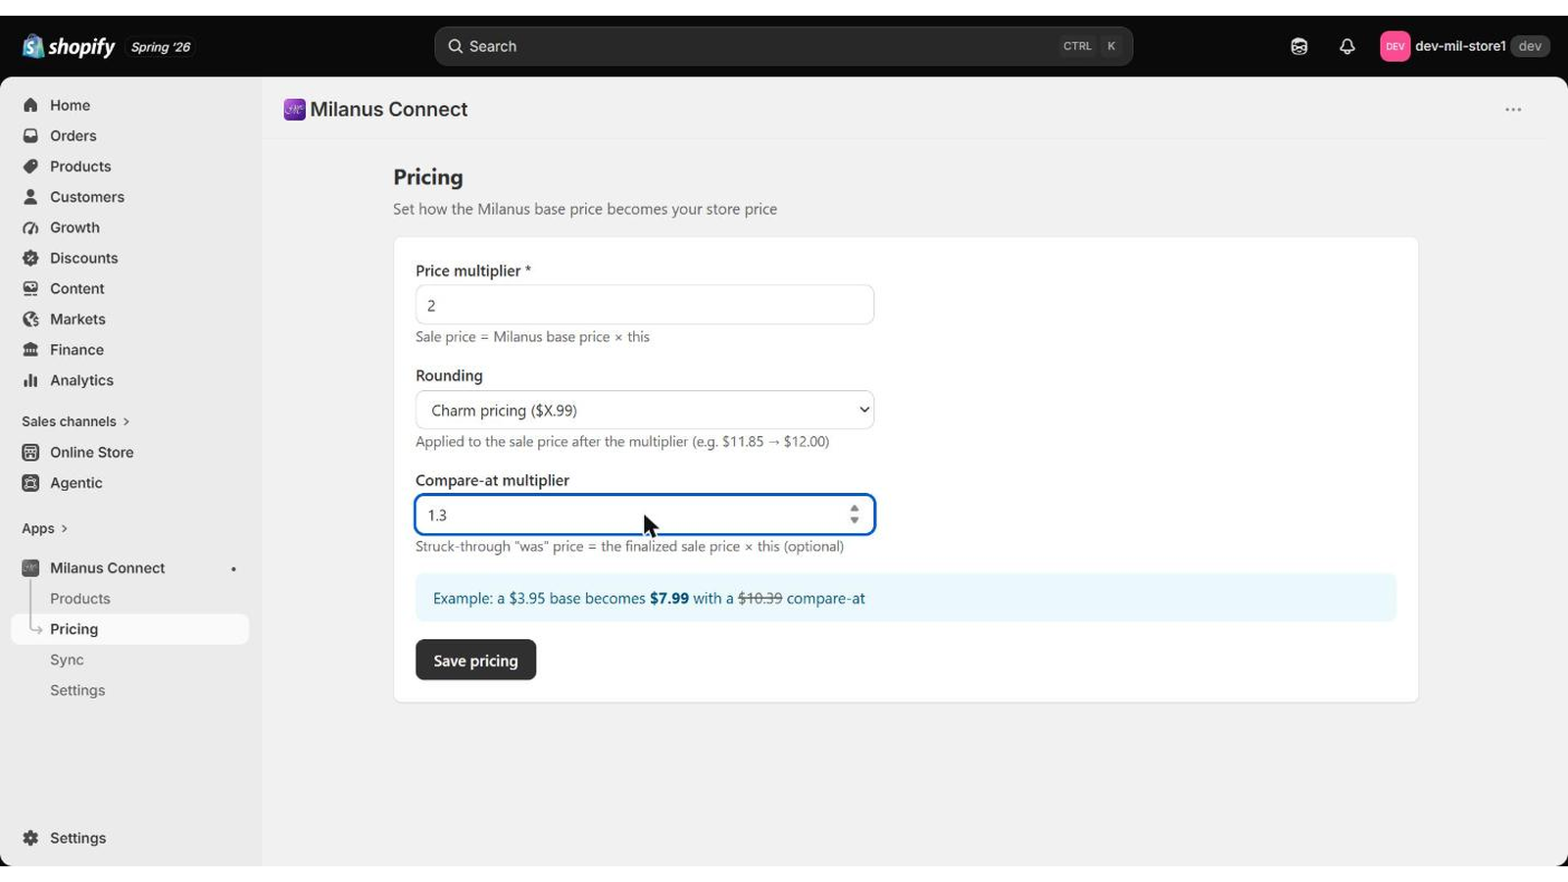
Task: Click the Milanus Connect icon in the page header
Action: 294,110
